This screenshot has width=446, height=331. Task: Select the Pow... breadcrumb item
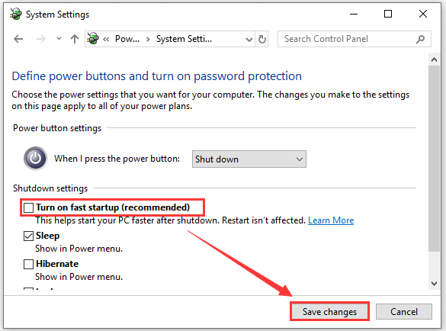point(127,39)
